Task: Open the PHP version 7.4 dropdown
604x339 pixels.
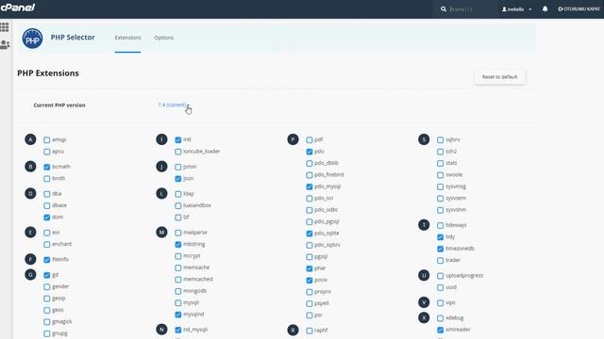Action: tap(173, 105)
